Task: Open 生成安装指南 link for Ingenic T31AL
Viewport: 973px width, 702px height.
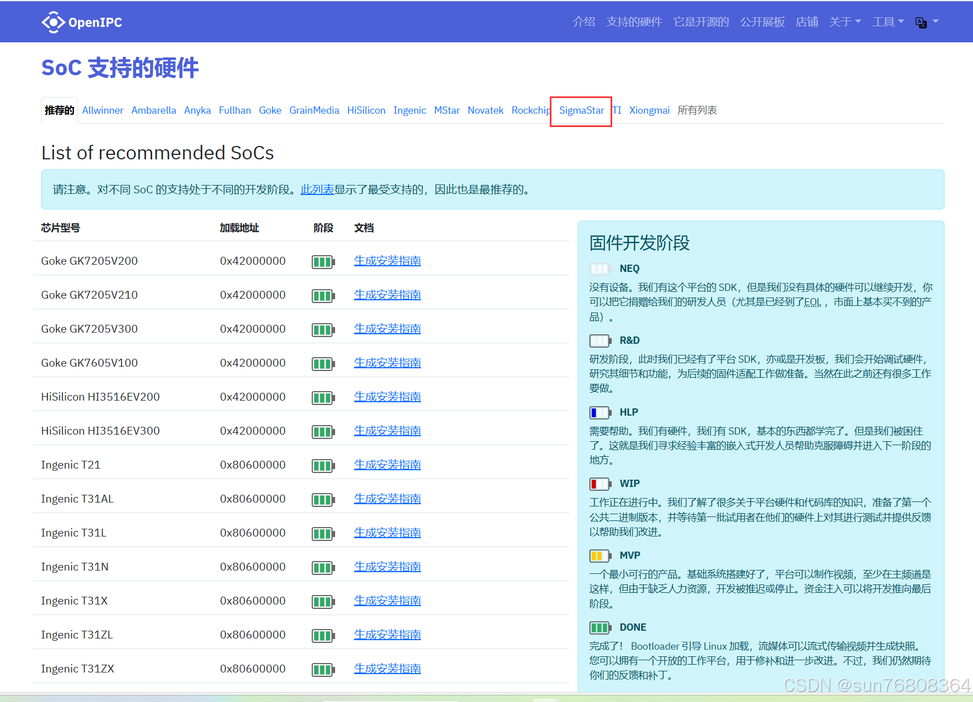Action: [388, 499]
